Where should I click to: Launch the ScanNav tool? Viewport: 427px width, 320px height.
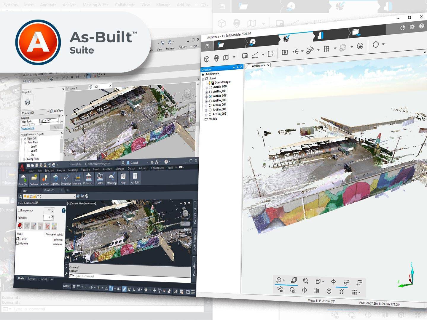[45, 178]
